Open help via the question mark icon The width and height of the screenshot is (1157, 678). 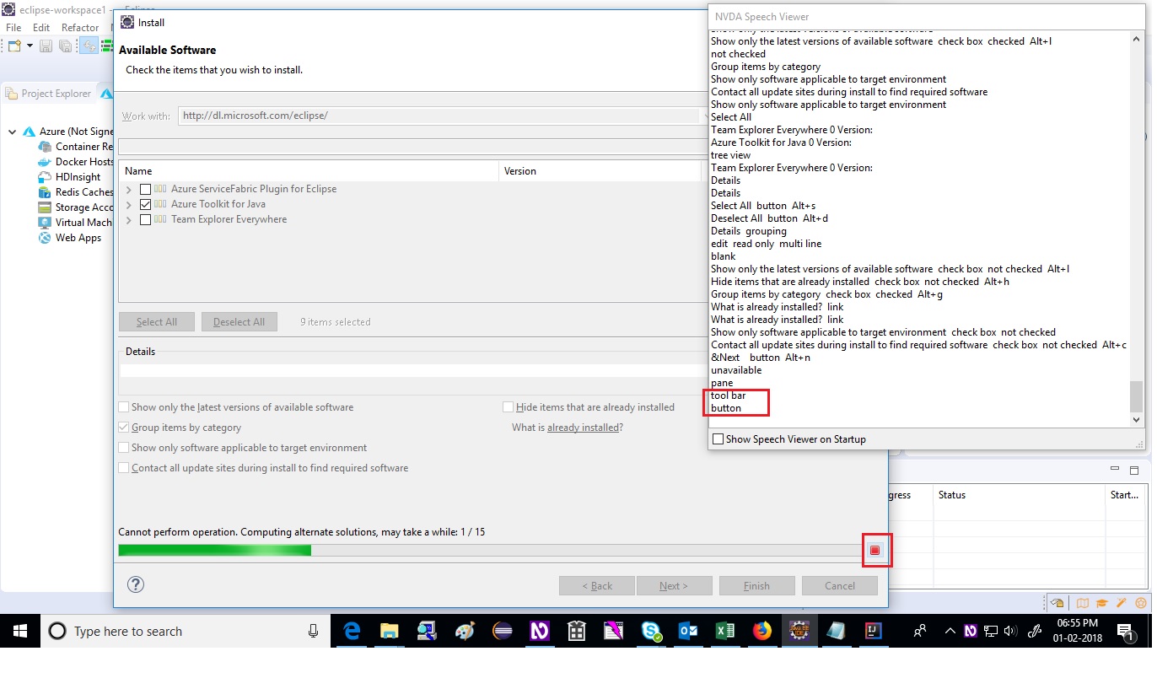tap(136, 584)
